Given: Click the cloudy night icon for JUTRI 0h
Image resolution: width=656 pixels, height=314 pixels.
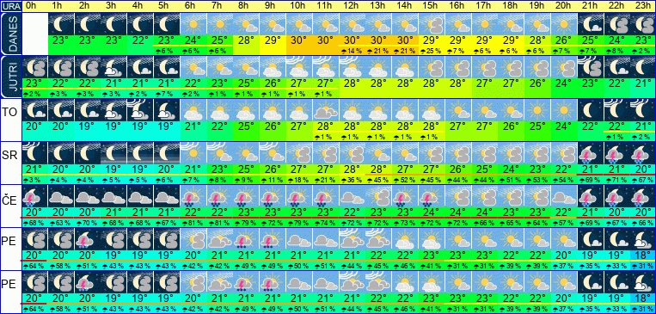Looking at the screenshot, I should click(34, 67).
